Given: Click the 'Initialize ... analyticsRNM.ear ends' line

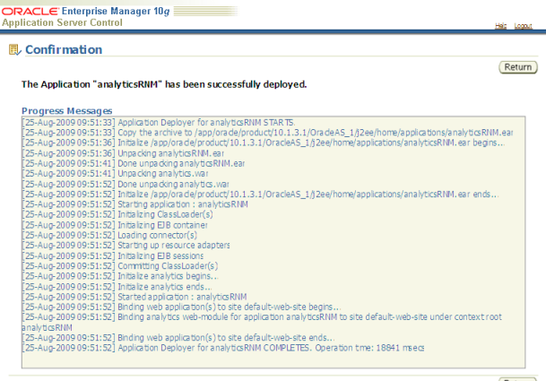Looking at the screenshot, I should coord(261,194).
